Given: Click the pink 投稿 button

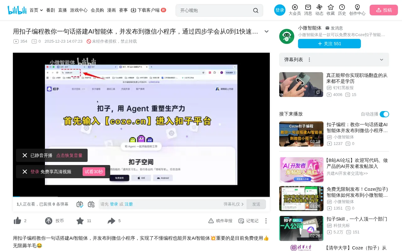Looking at the screenshot, I should click(384, 10).
